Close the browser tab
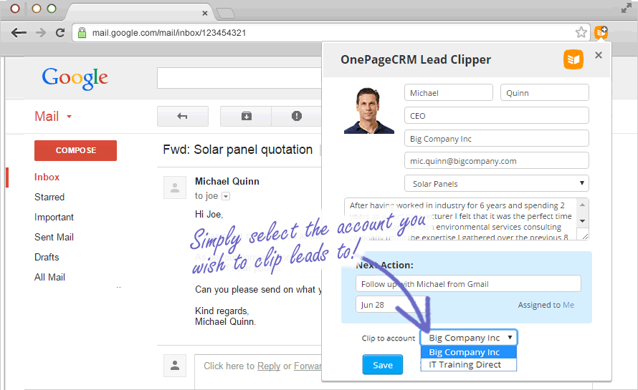This screenshot has width=638, height=390. click(205, 13)
